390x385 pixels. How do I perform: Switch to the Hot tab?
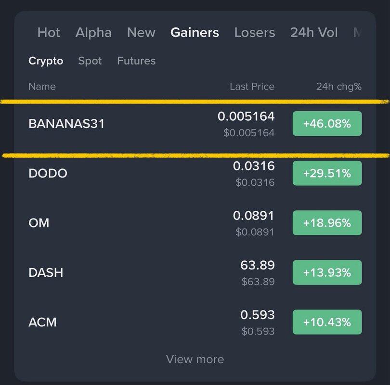(49, 33)
